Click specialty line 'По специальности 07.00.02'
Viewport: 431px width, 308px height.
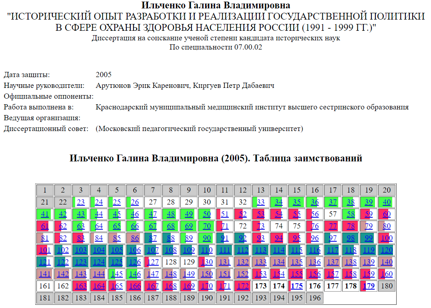pos(216,47)
